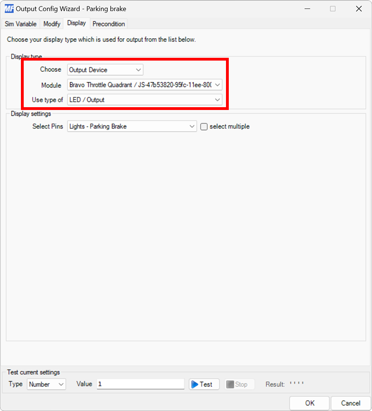Expand the Select Pins dropdown
The height and width of the screenshot is (411, 372).
point(191,126)
